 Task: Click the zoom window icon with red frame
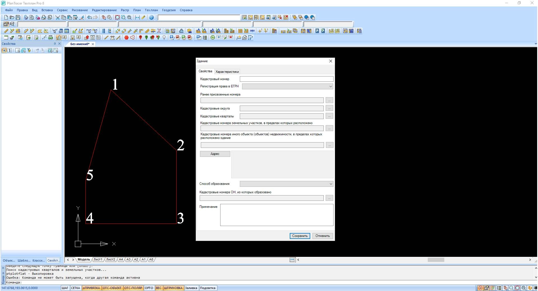coord(118,17)
